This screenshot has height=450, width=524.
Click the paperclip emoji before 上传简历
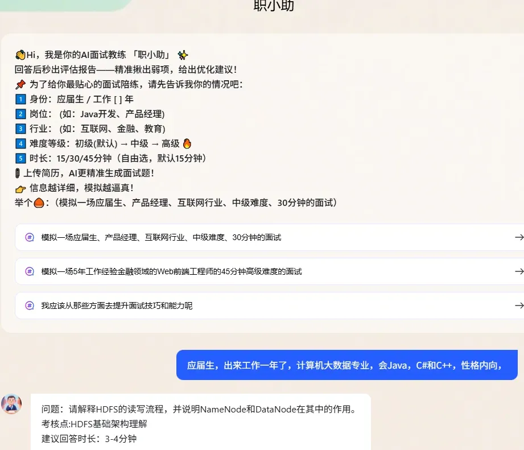(18, 173)
